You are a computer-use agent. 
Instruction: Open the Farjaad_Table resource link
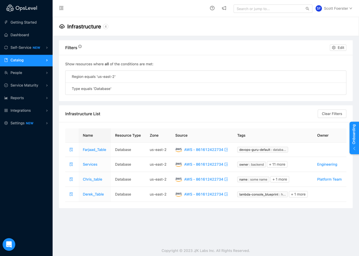pos(95,149)
